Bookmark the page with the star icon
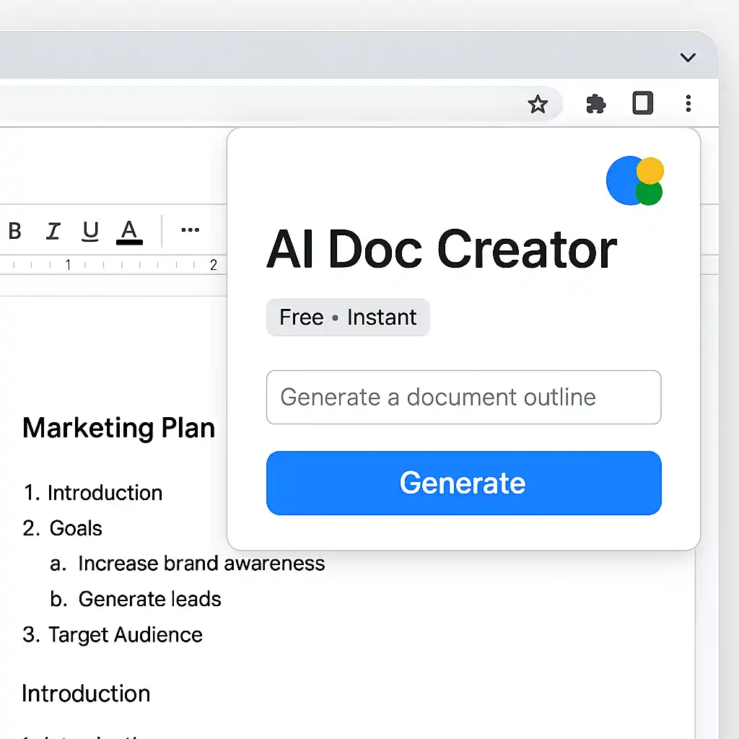739x739 pixels. (x=538, y=104)
